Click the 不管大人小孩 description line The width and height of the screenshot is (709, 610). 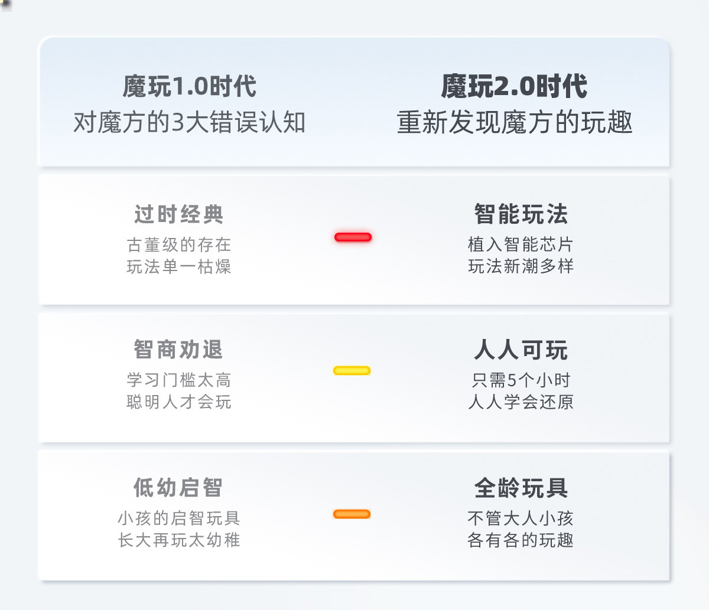[x=521, y=518]
